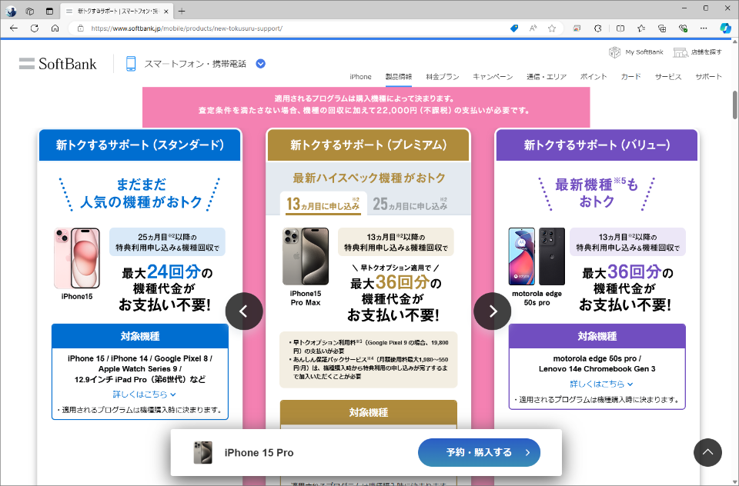739x486 pixels.
Task: Open the 店舗を探す store locator icon
Action: [680, 52]
